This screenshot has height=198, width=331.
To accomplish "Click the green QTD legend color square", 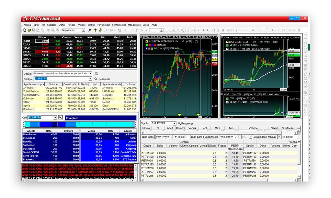I will point(227,98).
